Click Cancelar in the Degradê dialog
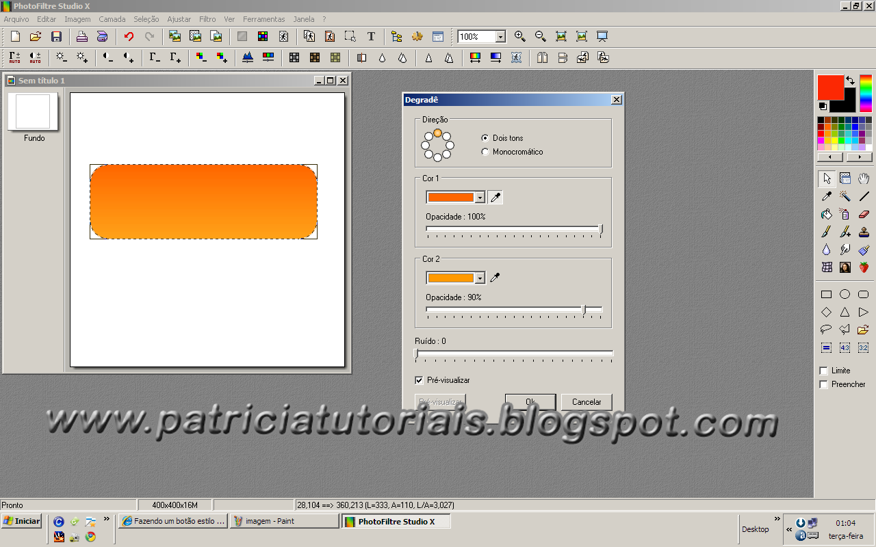This screenshot has height=547, width=876. [587, 402]
